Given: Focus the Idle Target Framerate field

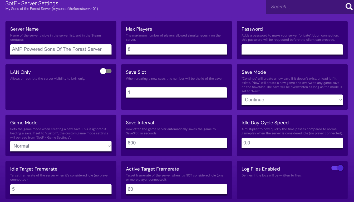Looking at the screenshot, I should coord(61,189).
